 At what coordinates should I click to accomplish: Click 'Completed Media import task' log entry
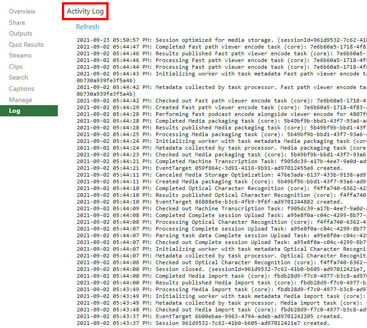222,276
